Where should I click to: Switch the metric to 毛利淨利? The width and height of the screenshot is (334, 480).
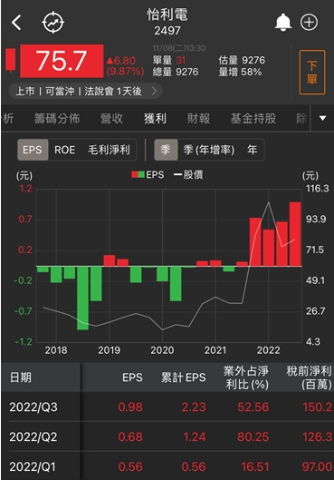[109, 150]
